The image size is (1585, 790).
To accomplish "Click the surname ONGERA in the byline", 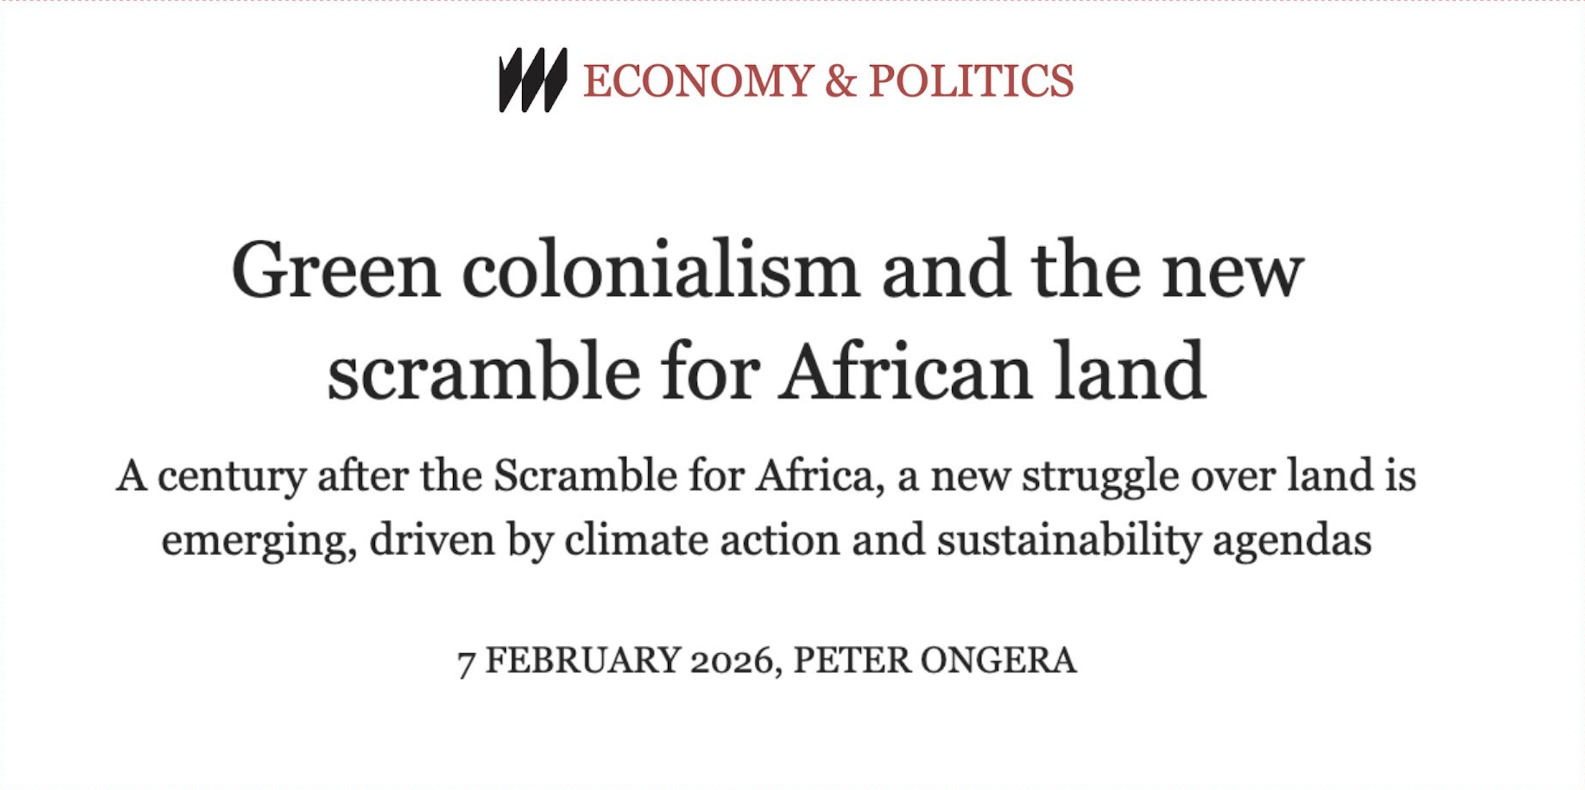I will (x=998, y=661).
